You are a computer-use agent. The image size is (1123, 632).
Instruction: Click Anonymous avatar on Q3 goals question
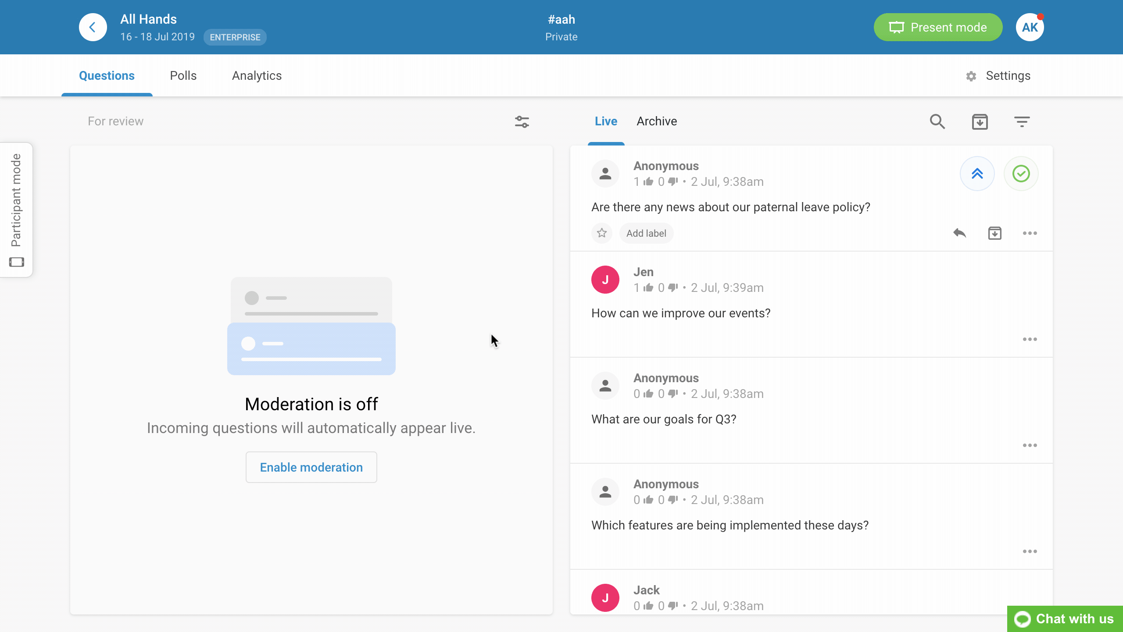[x=605, y=386]
